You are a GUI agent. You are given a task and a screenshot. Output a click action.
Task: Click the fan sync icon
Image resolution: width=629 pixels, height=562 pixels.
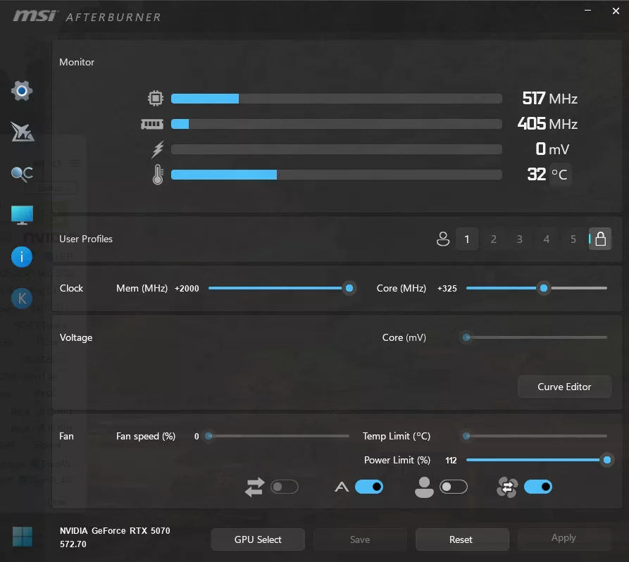coord(507,487)
